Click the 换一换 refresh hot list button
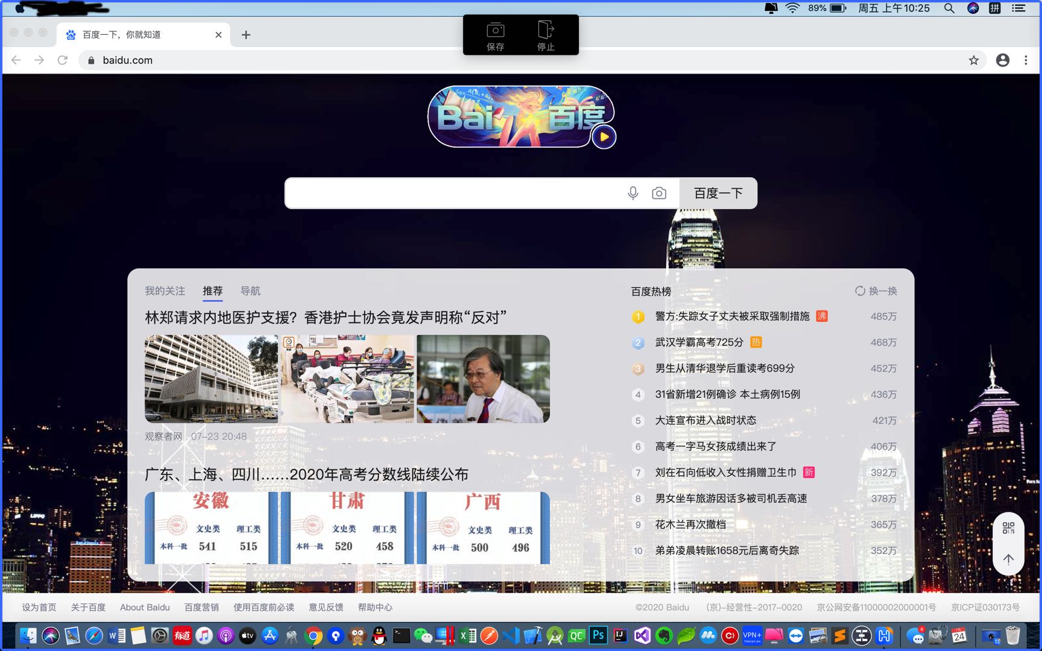Image resolution: width=1042 pixels, height=651 pixels. pos(876,291)
